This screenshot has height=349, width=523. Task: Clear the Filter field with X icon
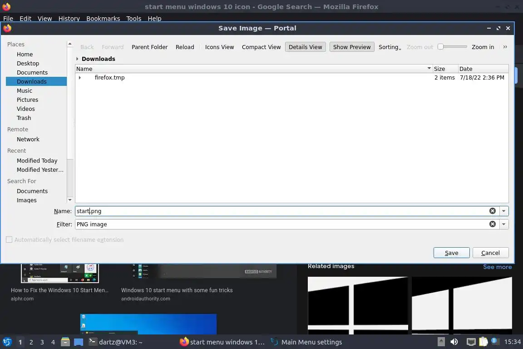[x=492, y=224]
